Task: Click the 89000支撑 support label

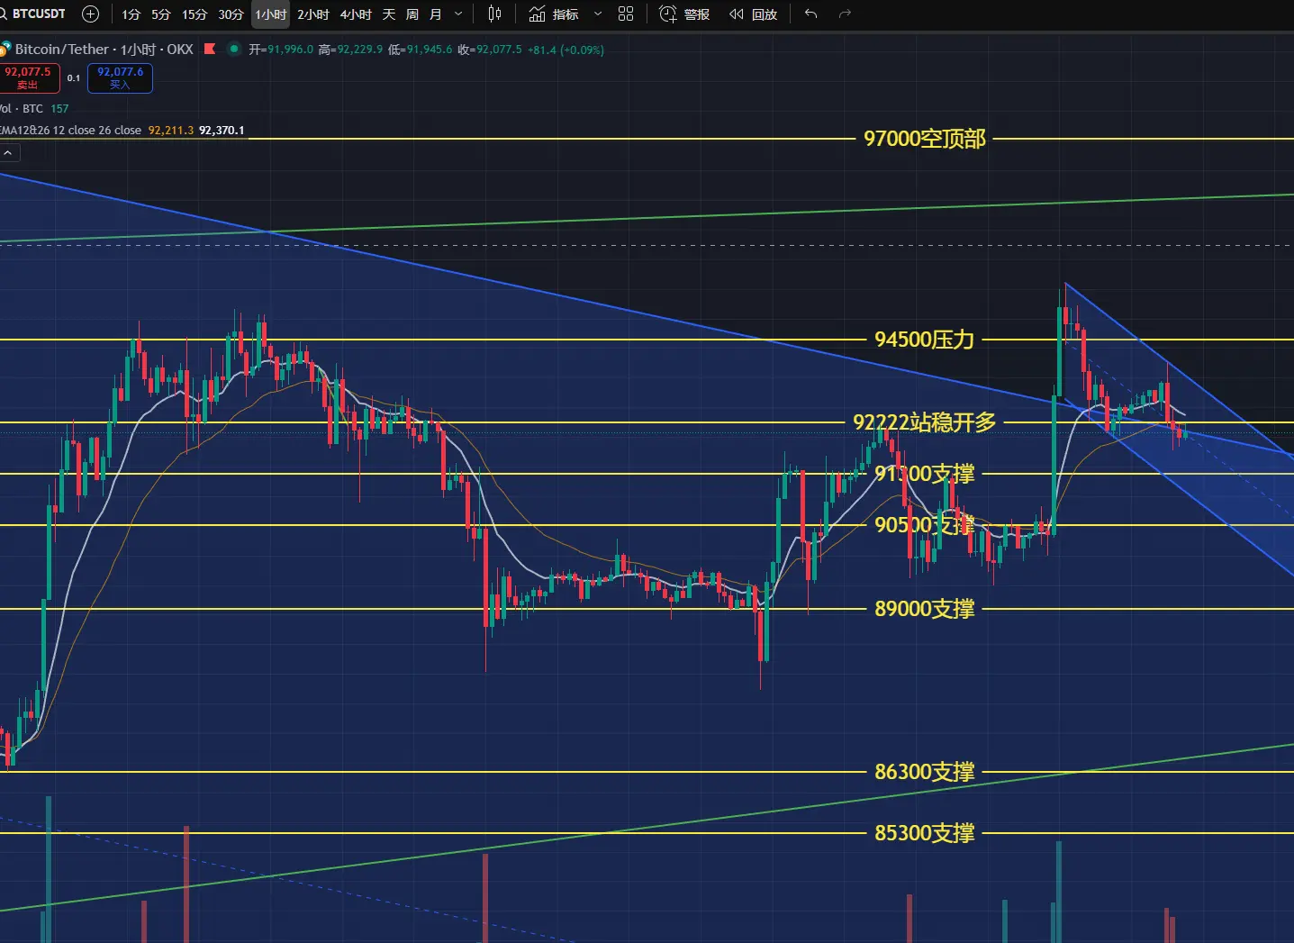Action: pyautogui.click(x=925, y=609)
